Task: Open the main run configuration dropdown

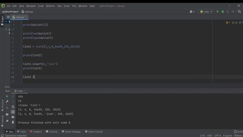Action: pos(206,11)
